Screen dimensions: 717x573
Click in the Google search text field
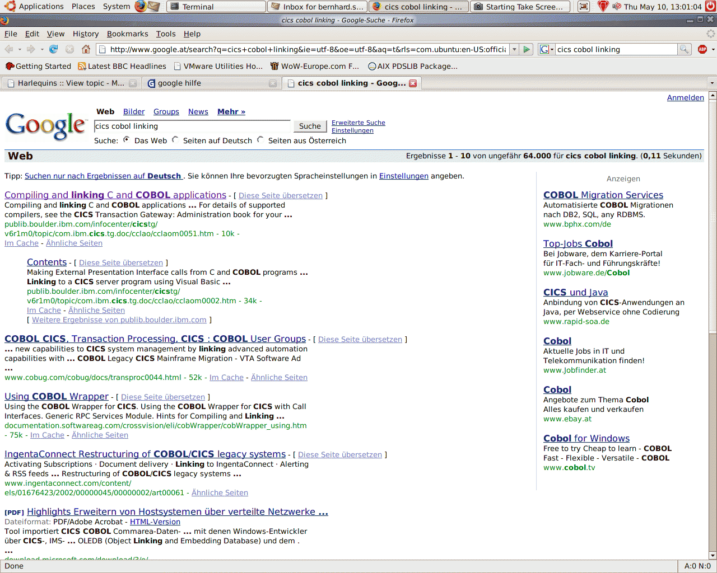[x=192, y=126]
